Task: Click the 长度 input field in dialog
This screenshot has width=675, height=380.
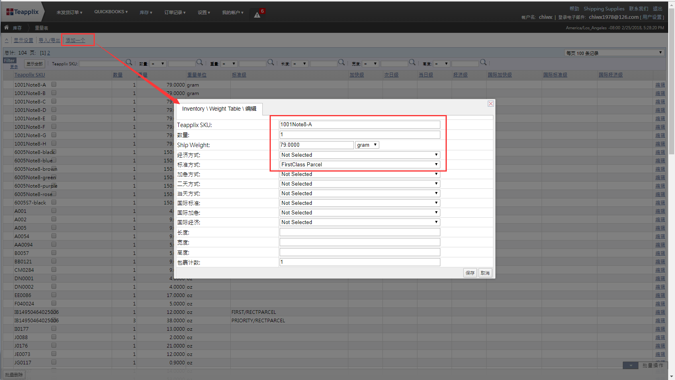Action: coord(360,232)
